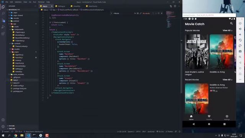Open Justice League poster thumbnail
Image resolution: width=245 pixels, height=138 pixels.
[196, 52]
